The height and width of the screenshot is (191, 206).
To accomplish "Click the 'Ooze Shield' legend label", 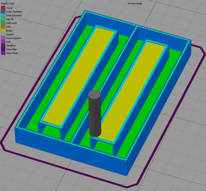I will [12, 53].
